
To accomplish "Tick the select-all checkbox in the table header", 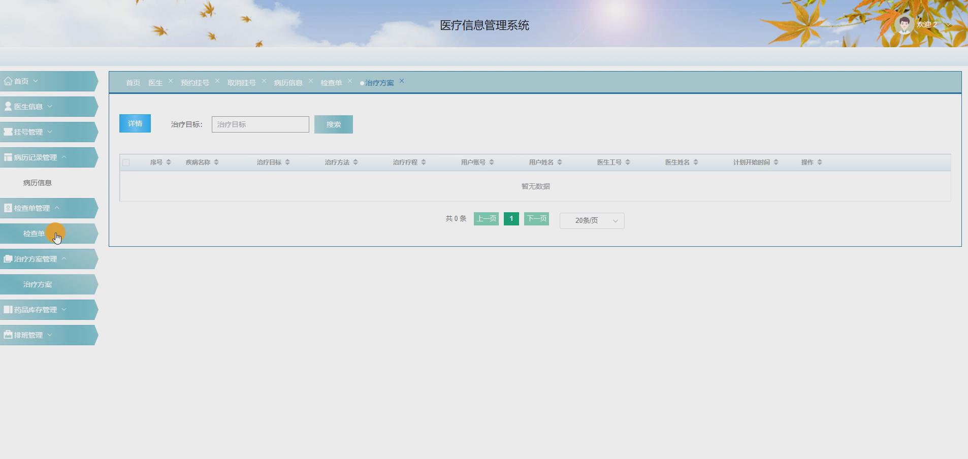I will [126, 162].
